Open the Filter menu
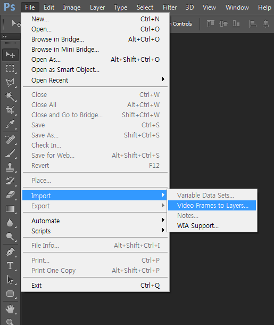Viewport: 274px width, 325px height. pos(170,7)
